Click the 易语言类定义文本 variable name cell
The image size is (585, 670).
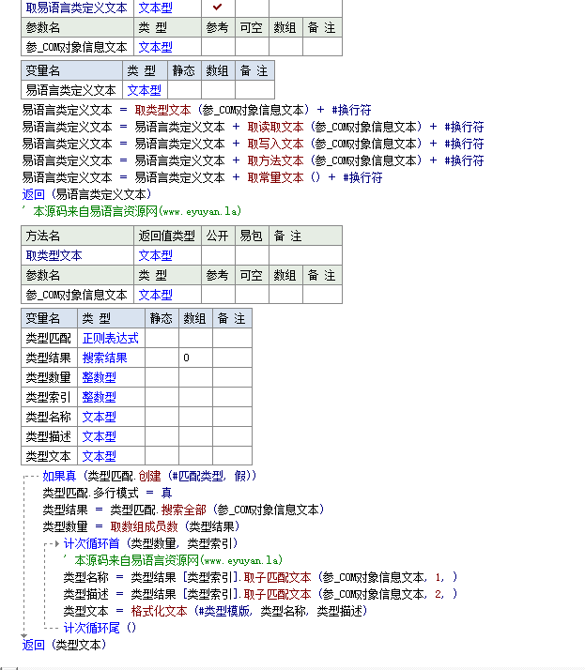[71, 90]
